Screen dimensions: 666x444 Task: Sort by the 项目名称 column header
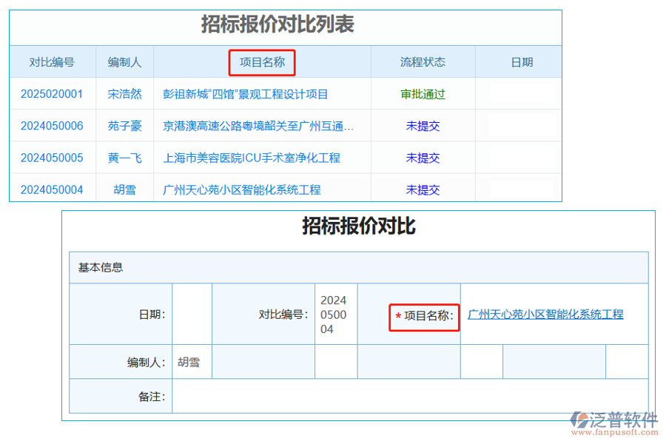[x=262, y=62]
